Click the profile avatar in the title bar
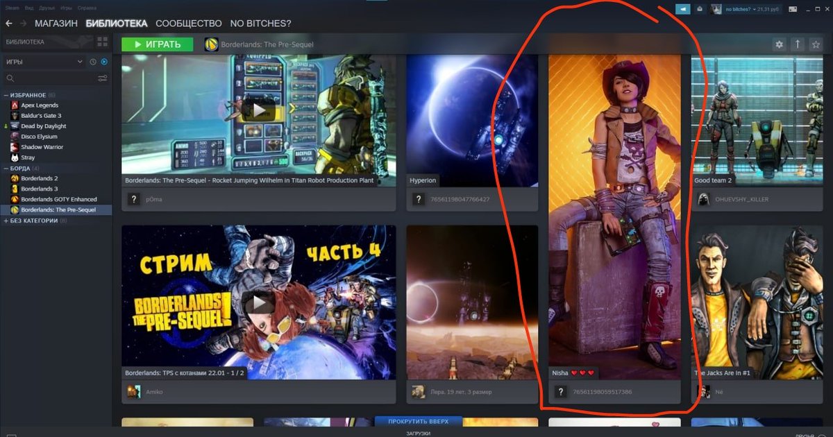Screen dimensions: 833x437 pos(716,9)
